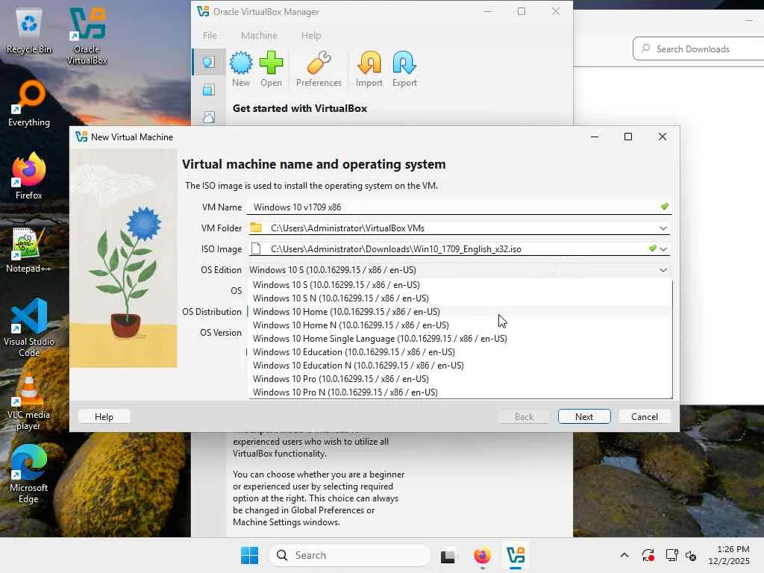Click Firefox icon in the taskbar
Viewport: 764px width, 573px height.
click(x=483, y=555)
